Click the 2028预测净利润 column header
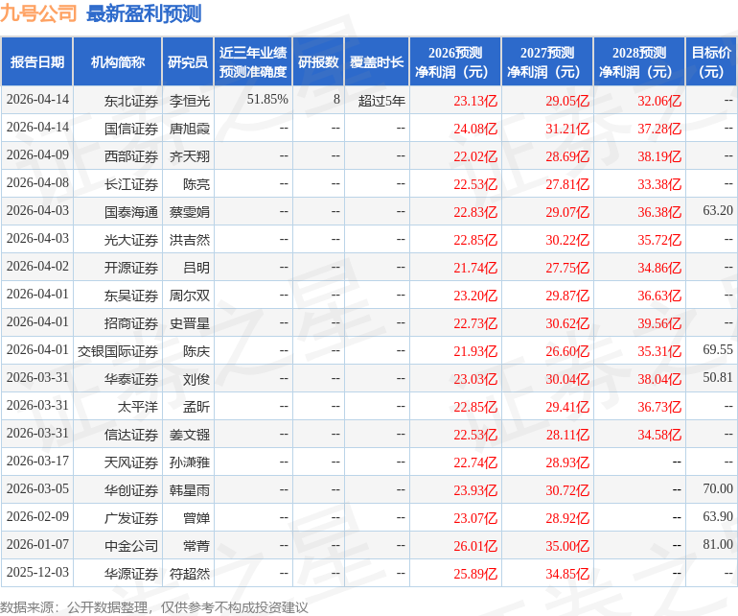 tap(639, 62)
